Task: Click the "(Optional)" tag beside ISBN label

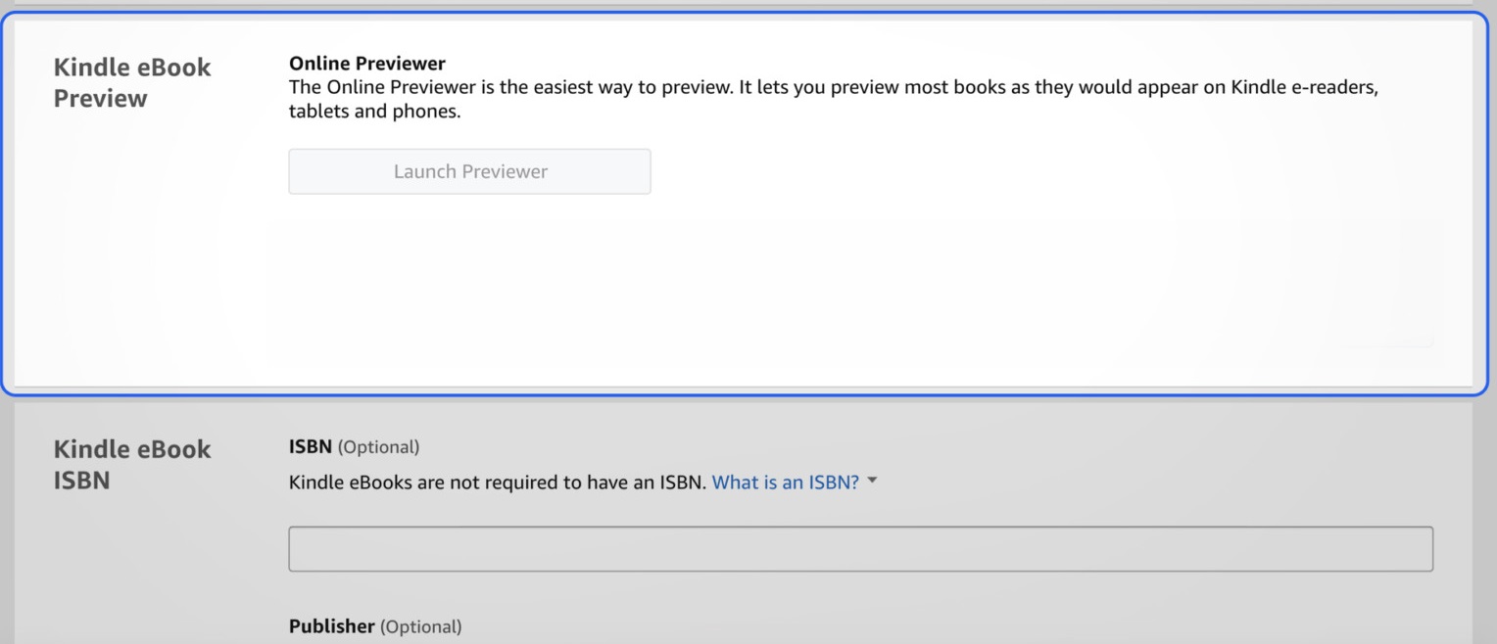Action: point(378,447)
